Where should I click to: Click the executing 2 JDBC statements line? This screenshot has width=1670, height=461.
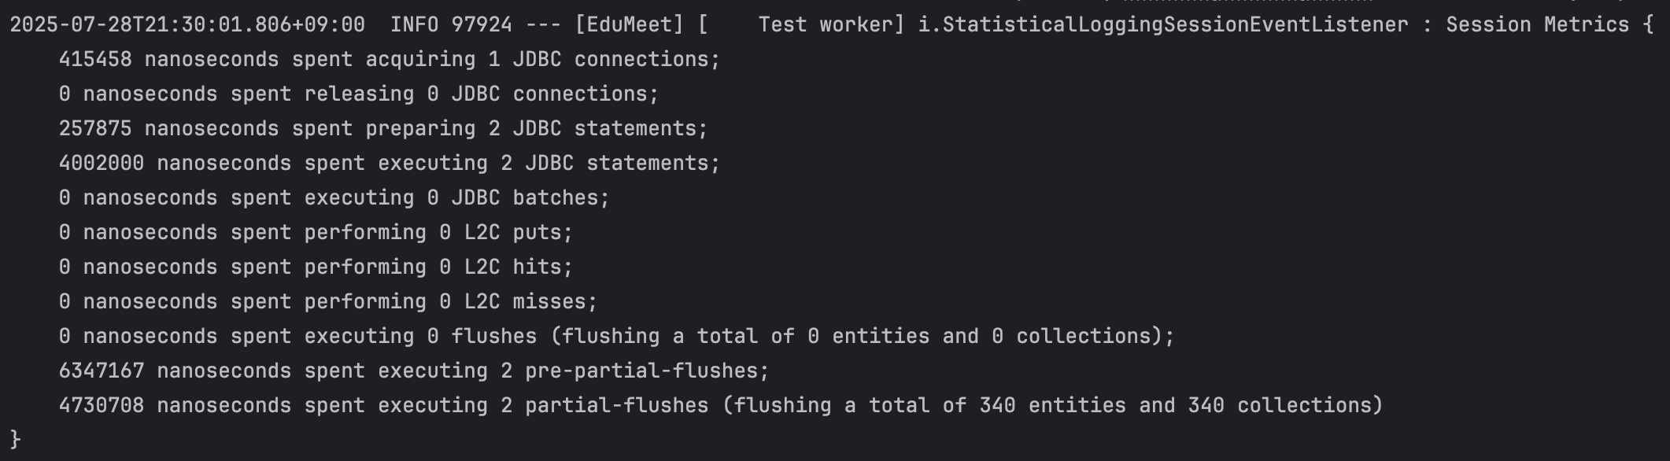tap(389, 164)
